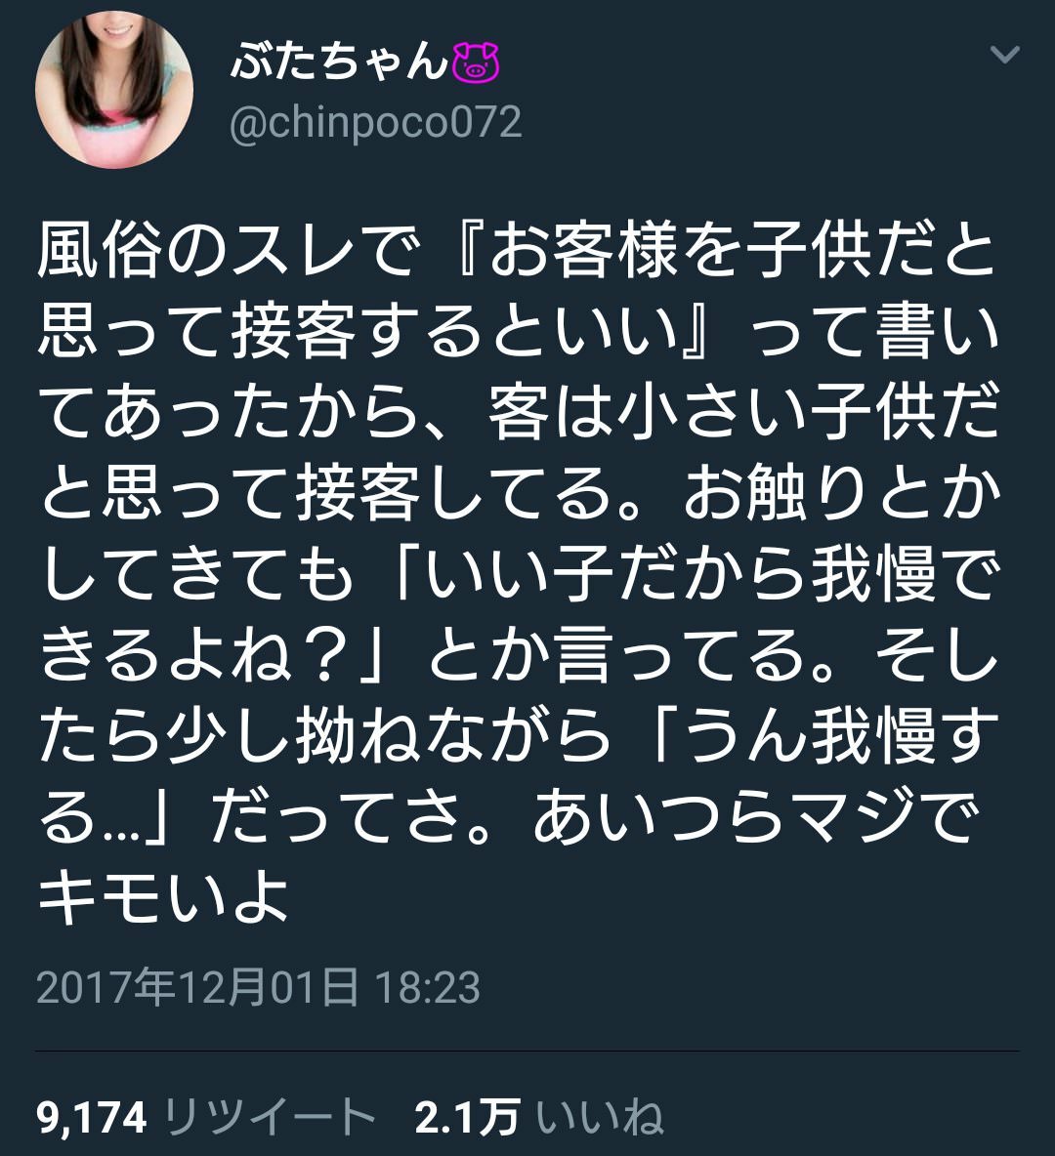Open the tweet options chevron menu

[1004, 55]
